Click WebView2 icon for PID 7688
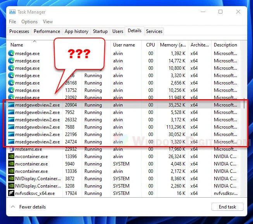 point(11,127)
